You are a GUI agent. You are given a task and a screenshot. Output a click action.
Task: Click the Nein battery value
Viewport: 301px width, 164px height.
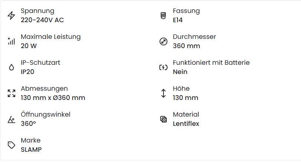click(x=180, y=72)
